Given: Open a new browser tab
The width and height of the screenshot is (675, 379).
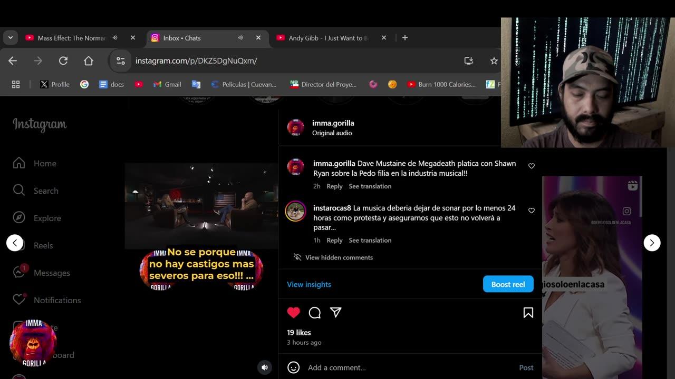Looking at the screenshot, I should click(x=405, y=38).
